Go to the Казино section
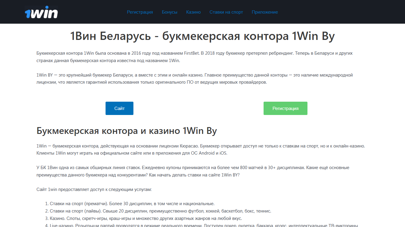The width and height of the screenshot is (405, 227). (x=193, y=12)
